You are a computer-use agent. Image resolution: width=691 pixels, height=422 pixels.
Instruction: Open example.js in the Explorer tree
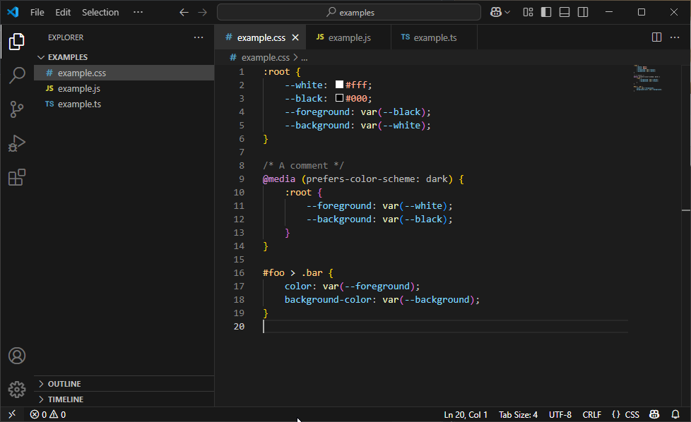click(x=79, y=88)
